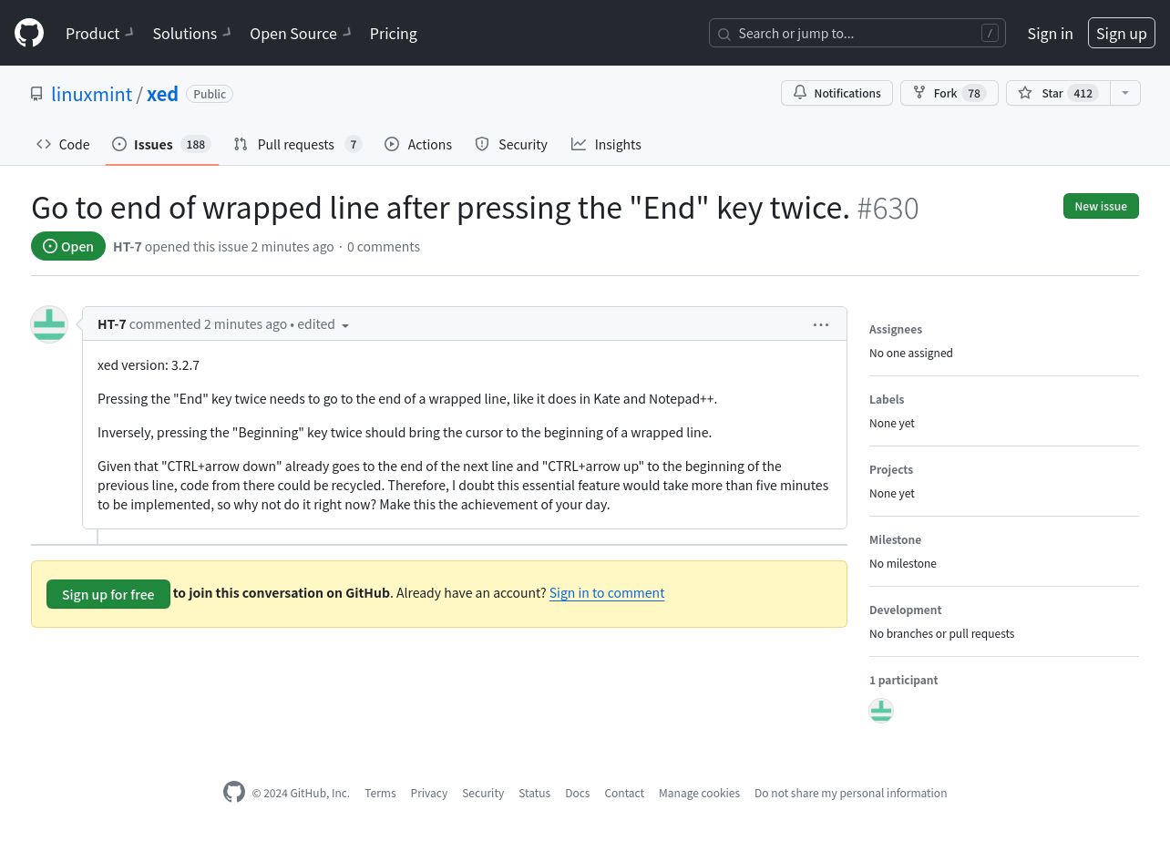
Task: Focus the Search or jump to field
Action: (x=857, y=33)
